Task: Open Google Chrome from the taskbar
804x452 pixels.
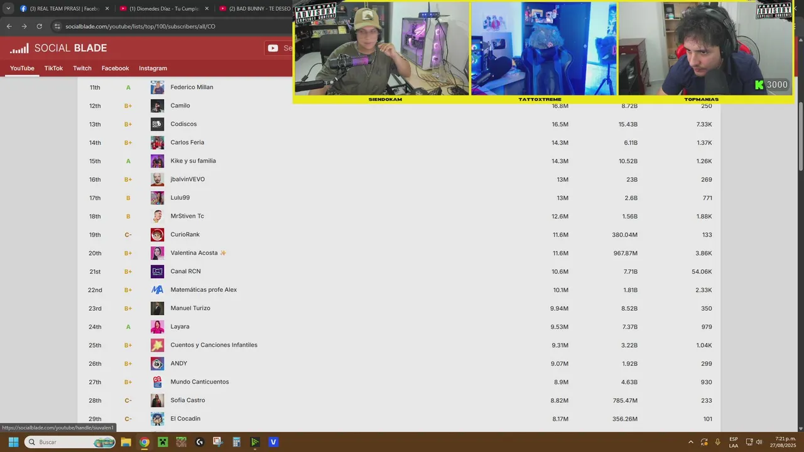Action: pos(144,442)
